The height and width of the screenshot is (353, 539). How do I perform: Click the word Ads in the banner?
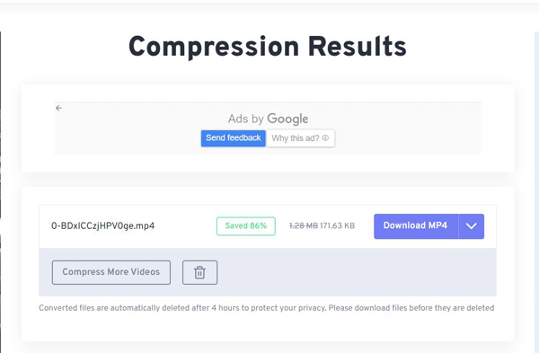pyautogui.click(x=238, y=119)
